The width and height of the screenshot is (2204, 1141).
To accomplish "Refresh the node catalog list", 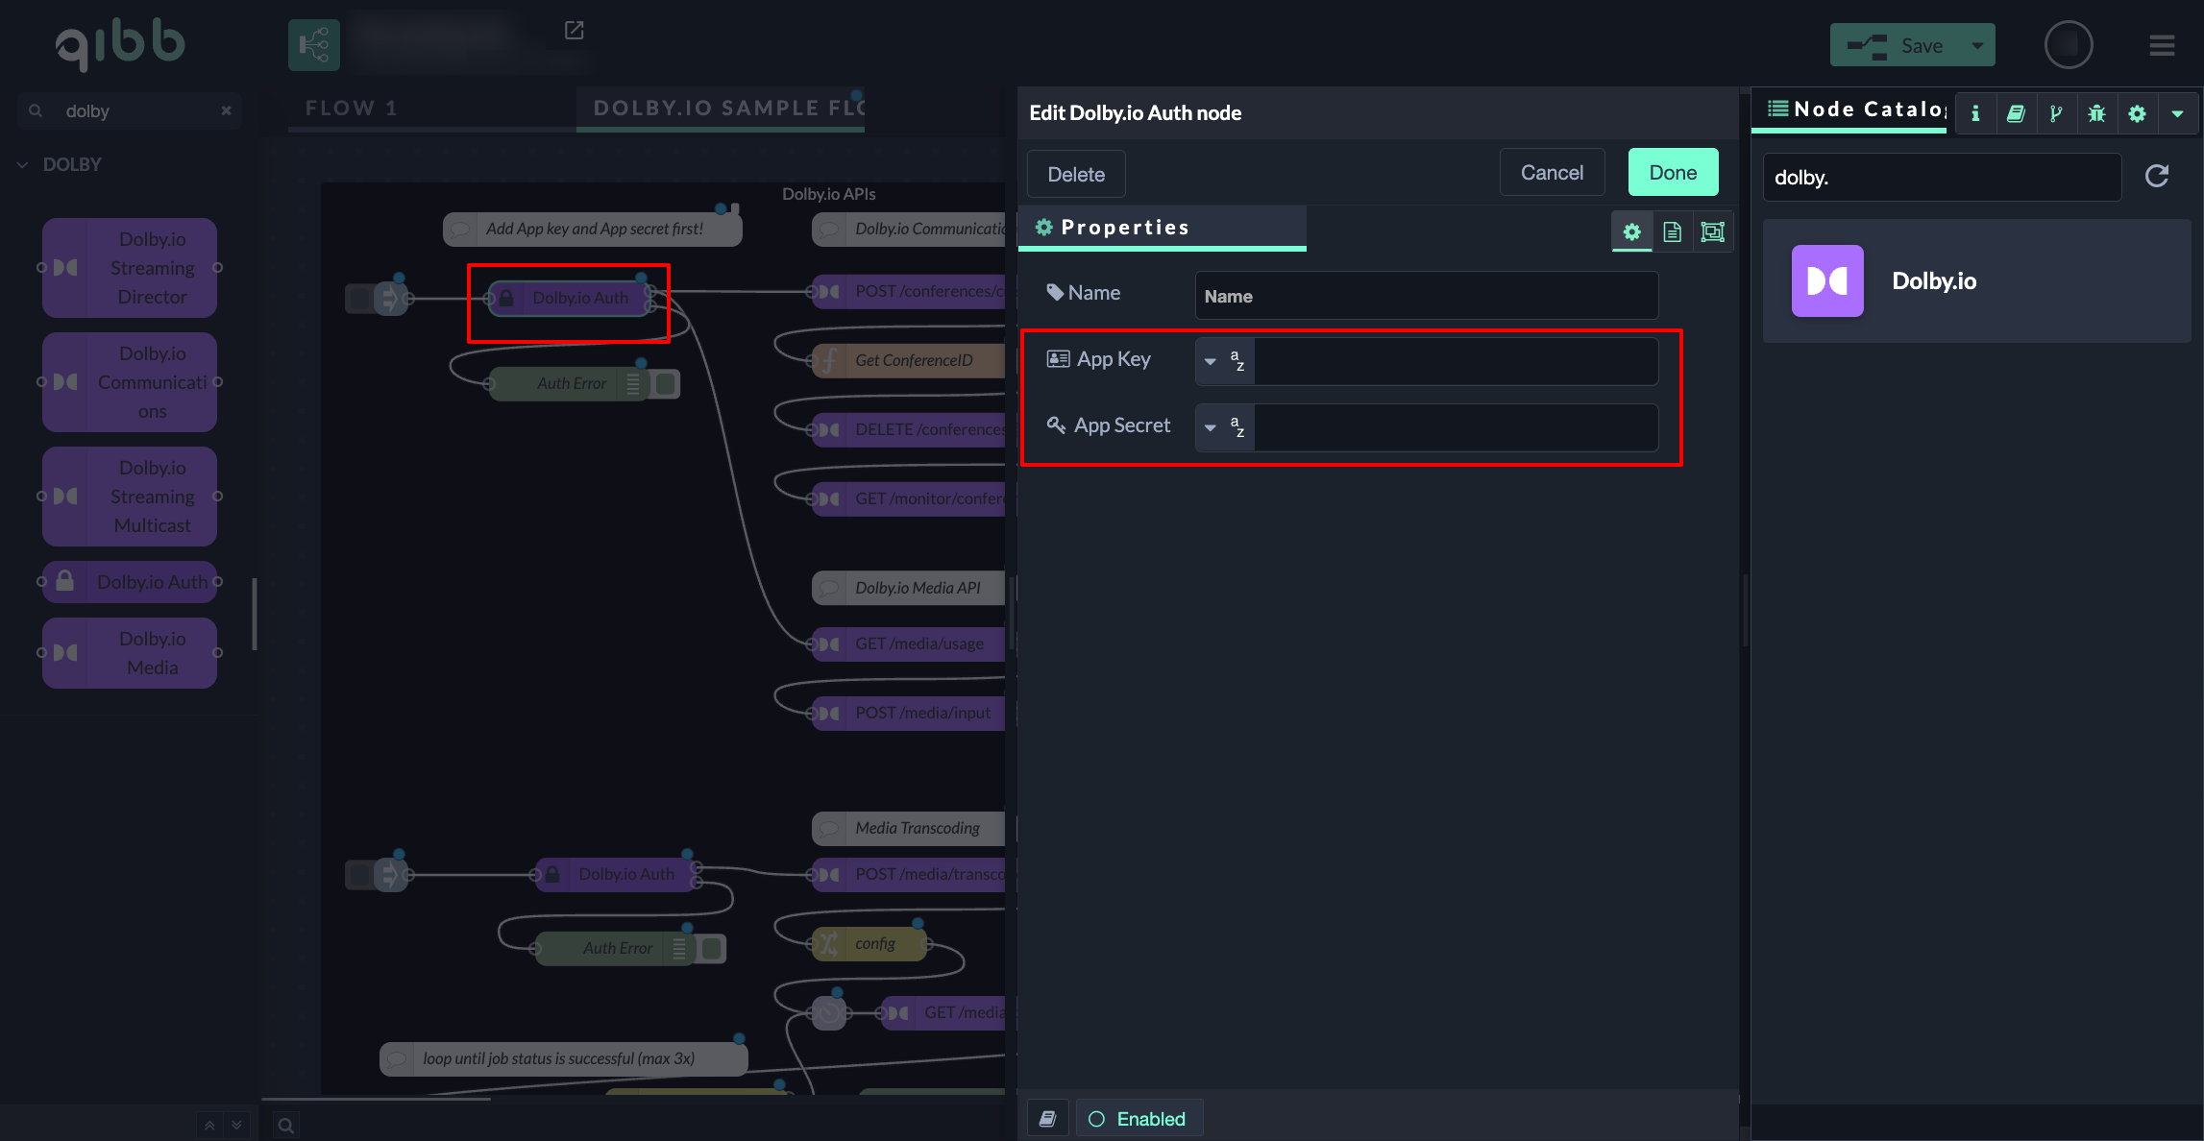I will tap(2157, 176).
